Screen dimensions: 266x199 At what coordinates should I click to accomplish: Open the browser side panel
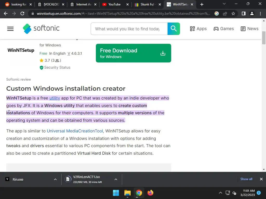(244, 13)
